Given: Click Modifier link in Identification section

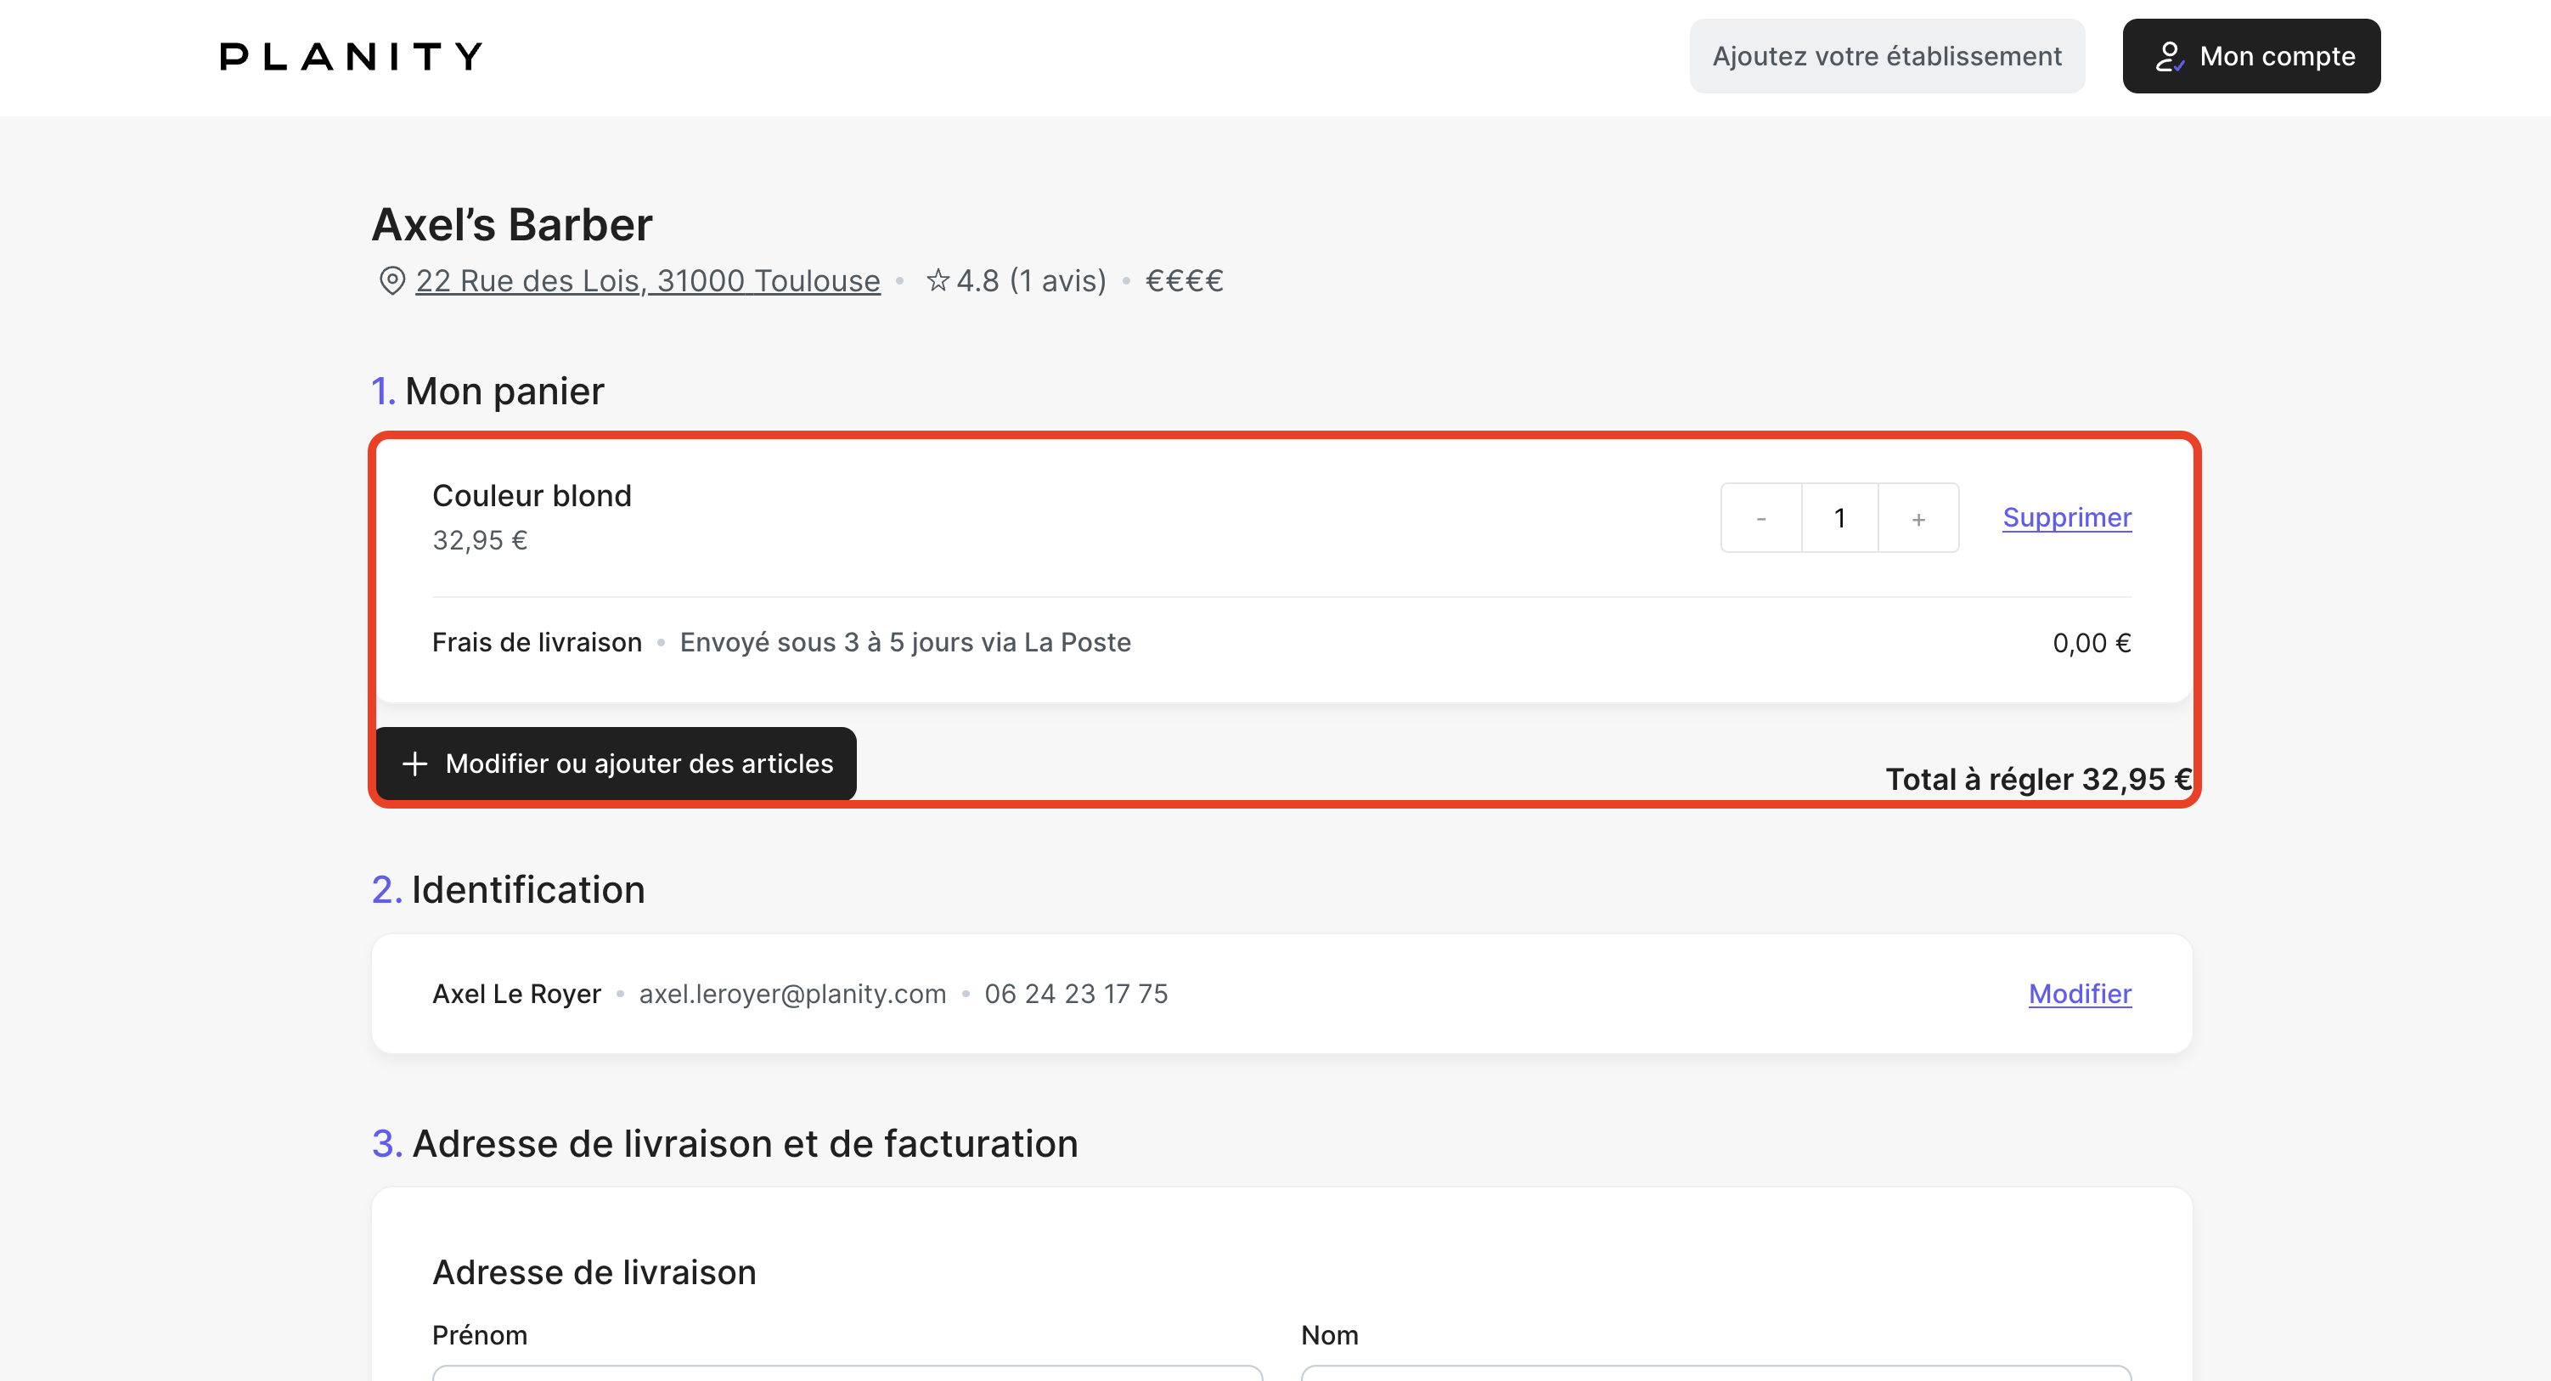Looking at the screenshot, I should pyautogui.click(x=2079, y=994).
